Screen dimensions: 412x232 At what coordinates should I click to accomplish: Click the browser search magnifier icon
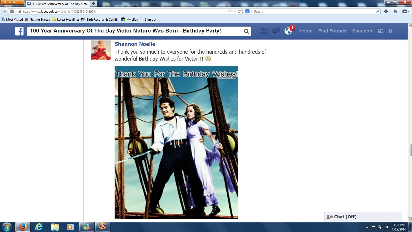(377, 11)
